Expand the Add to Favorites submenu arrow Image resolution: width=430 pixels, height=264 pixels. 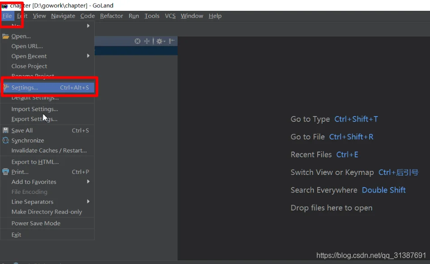click(88, 182)
